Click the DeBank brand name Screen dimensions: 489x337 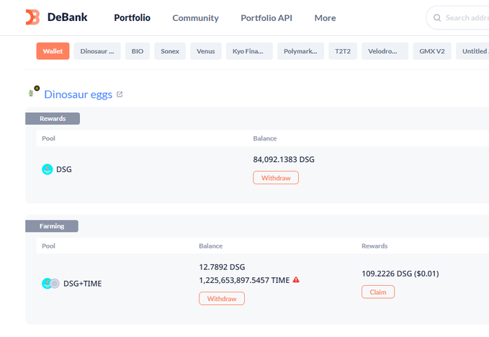68,17
